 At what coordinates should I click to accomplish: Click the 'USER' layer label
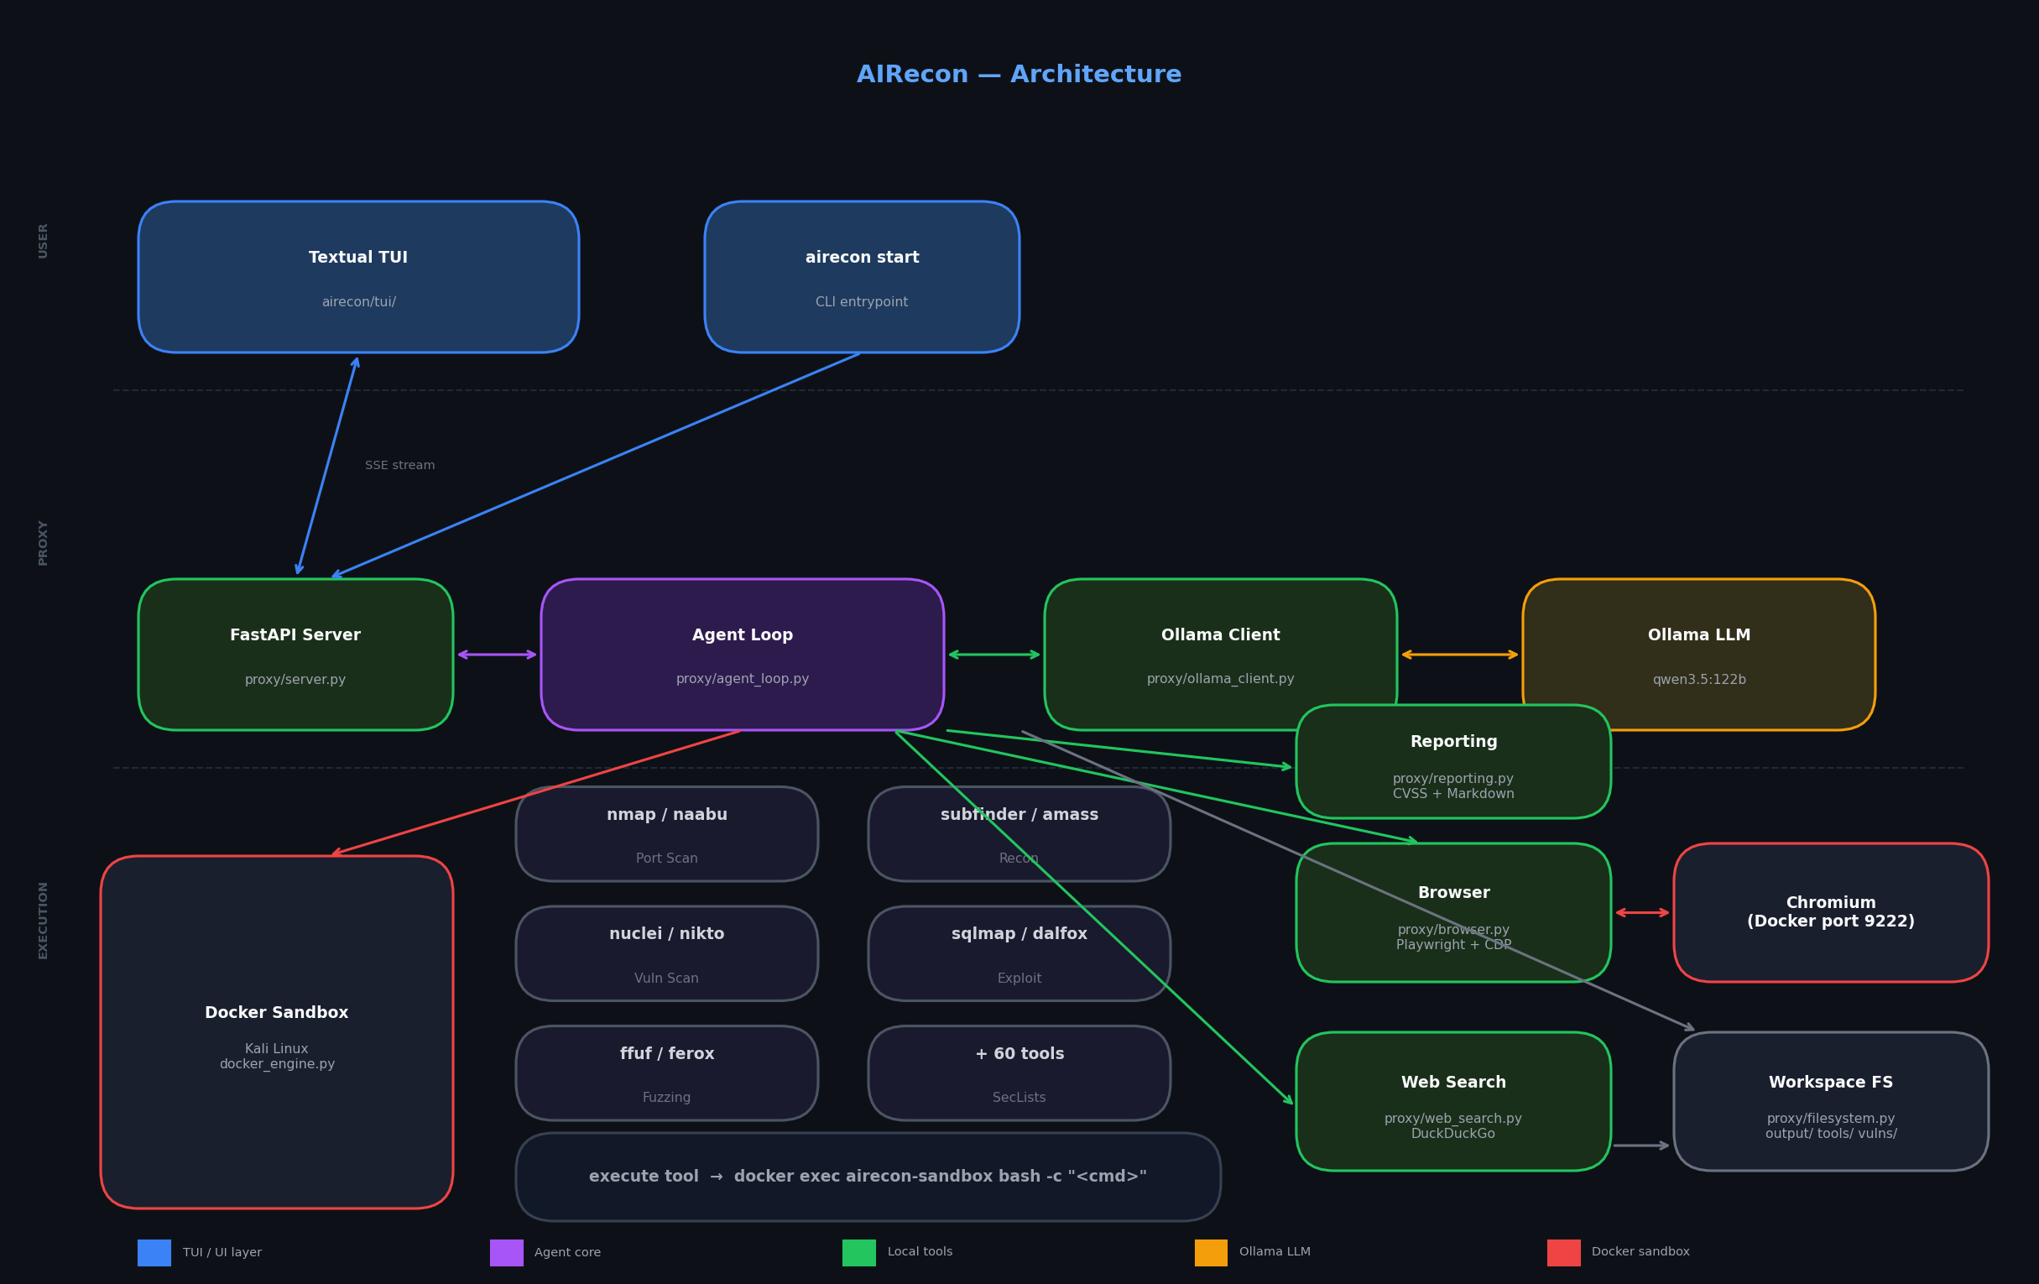click(43, 241)
